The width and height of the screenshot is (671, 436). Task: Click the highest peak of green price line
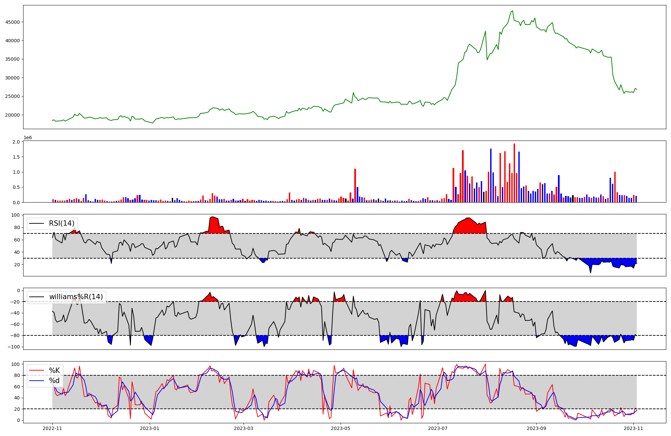pyautogui.click(x=512, y=11)
